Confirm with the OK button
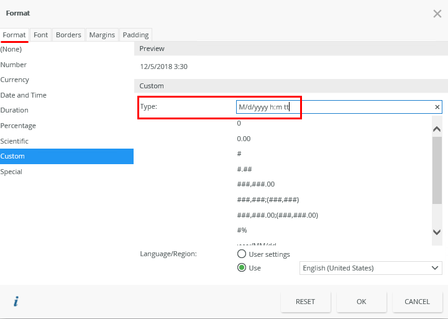Screen dimensions: 448x319 pyautogui.click(x=362, y=302)
